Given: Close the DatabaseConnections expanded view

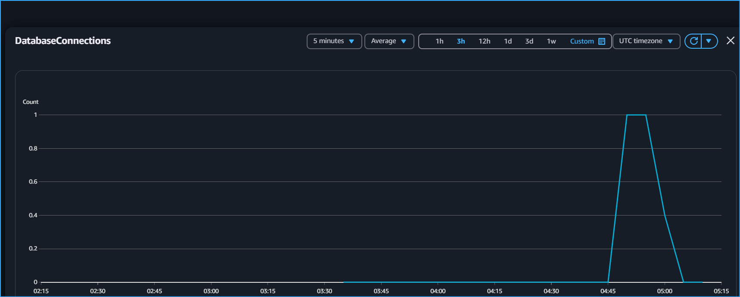Looking at the screenshot, I should click(731, 41).
